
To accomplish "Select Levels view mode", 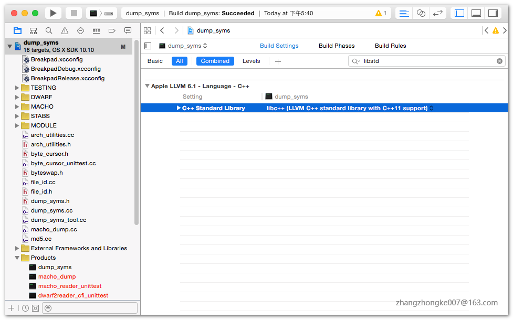I will (251, 61).
